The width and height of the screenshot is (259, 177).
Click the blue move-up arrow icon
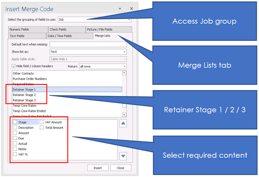pyautogui.click(x=123, y=124)
